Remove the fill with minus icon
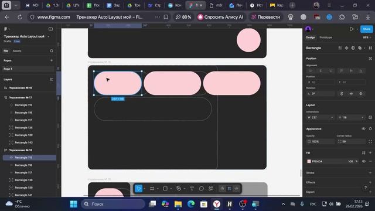Viewport: 375px width, 211px height. 370,162
